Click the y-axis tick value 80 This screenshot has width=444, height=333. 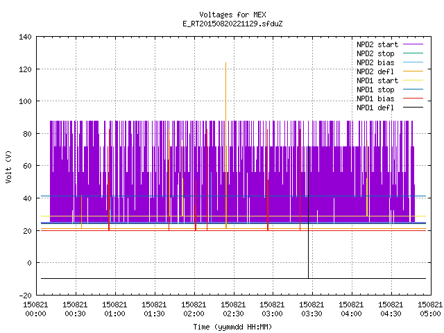27,134
